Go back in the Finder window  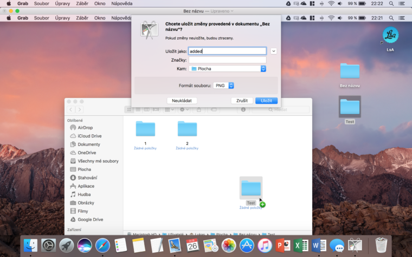[x=70, y=110]
